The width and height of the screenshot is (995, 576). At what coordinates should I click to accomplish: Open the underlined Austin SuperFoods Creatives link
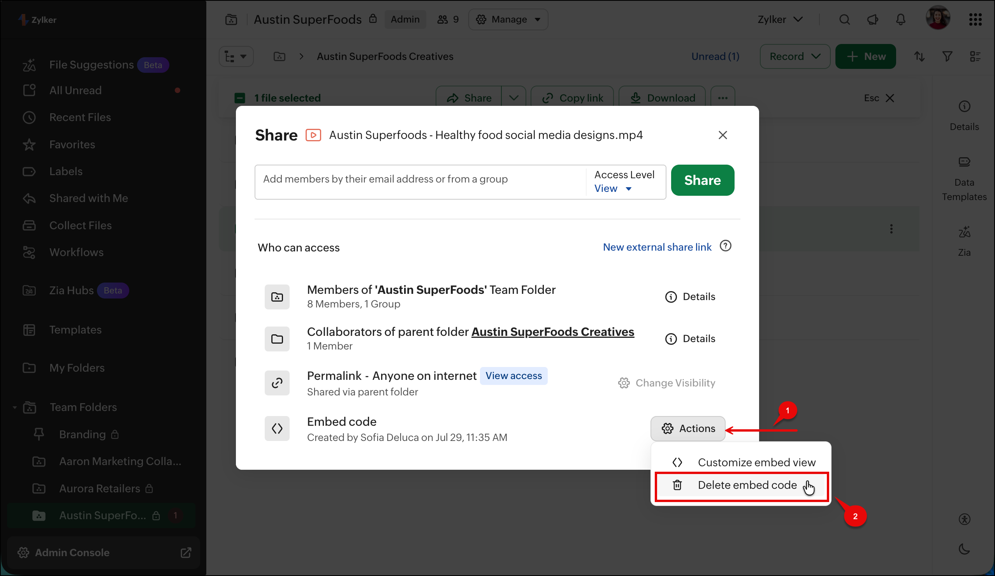coord(553,332)
